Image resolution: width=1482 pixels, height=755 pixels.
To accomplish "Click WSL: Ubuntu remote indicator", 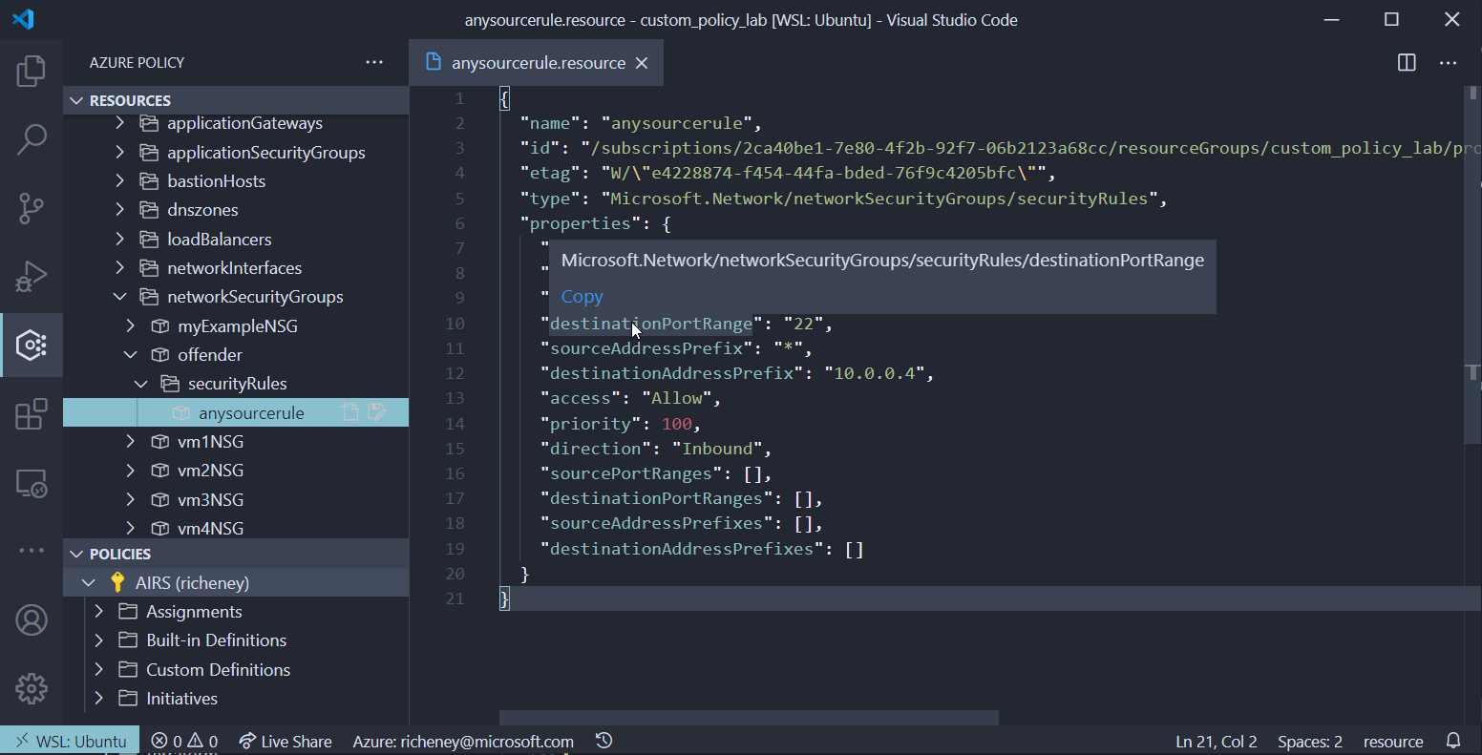I will [x=70, y=741].
